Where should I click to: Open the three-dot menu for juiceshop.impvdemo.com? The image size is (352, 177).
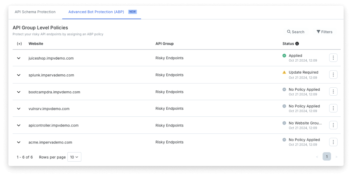(x=333, y=58)
